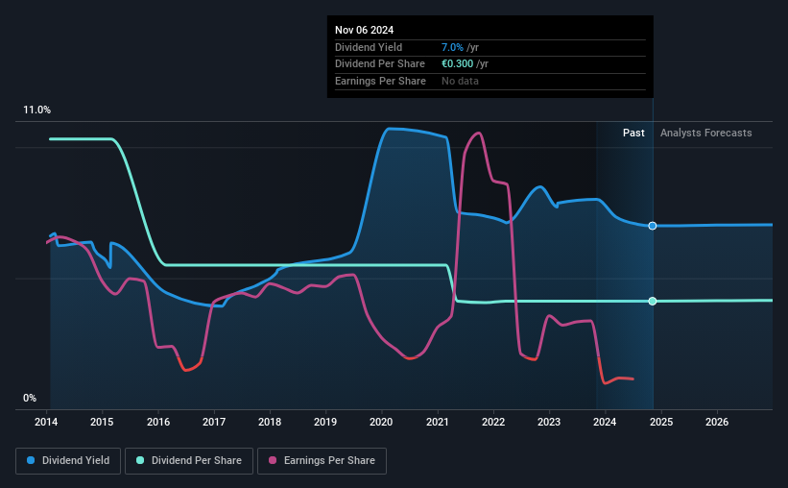Click the 2021 x-axis label
This screenshot has height=488, width=788.
[438, 422]
